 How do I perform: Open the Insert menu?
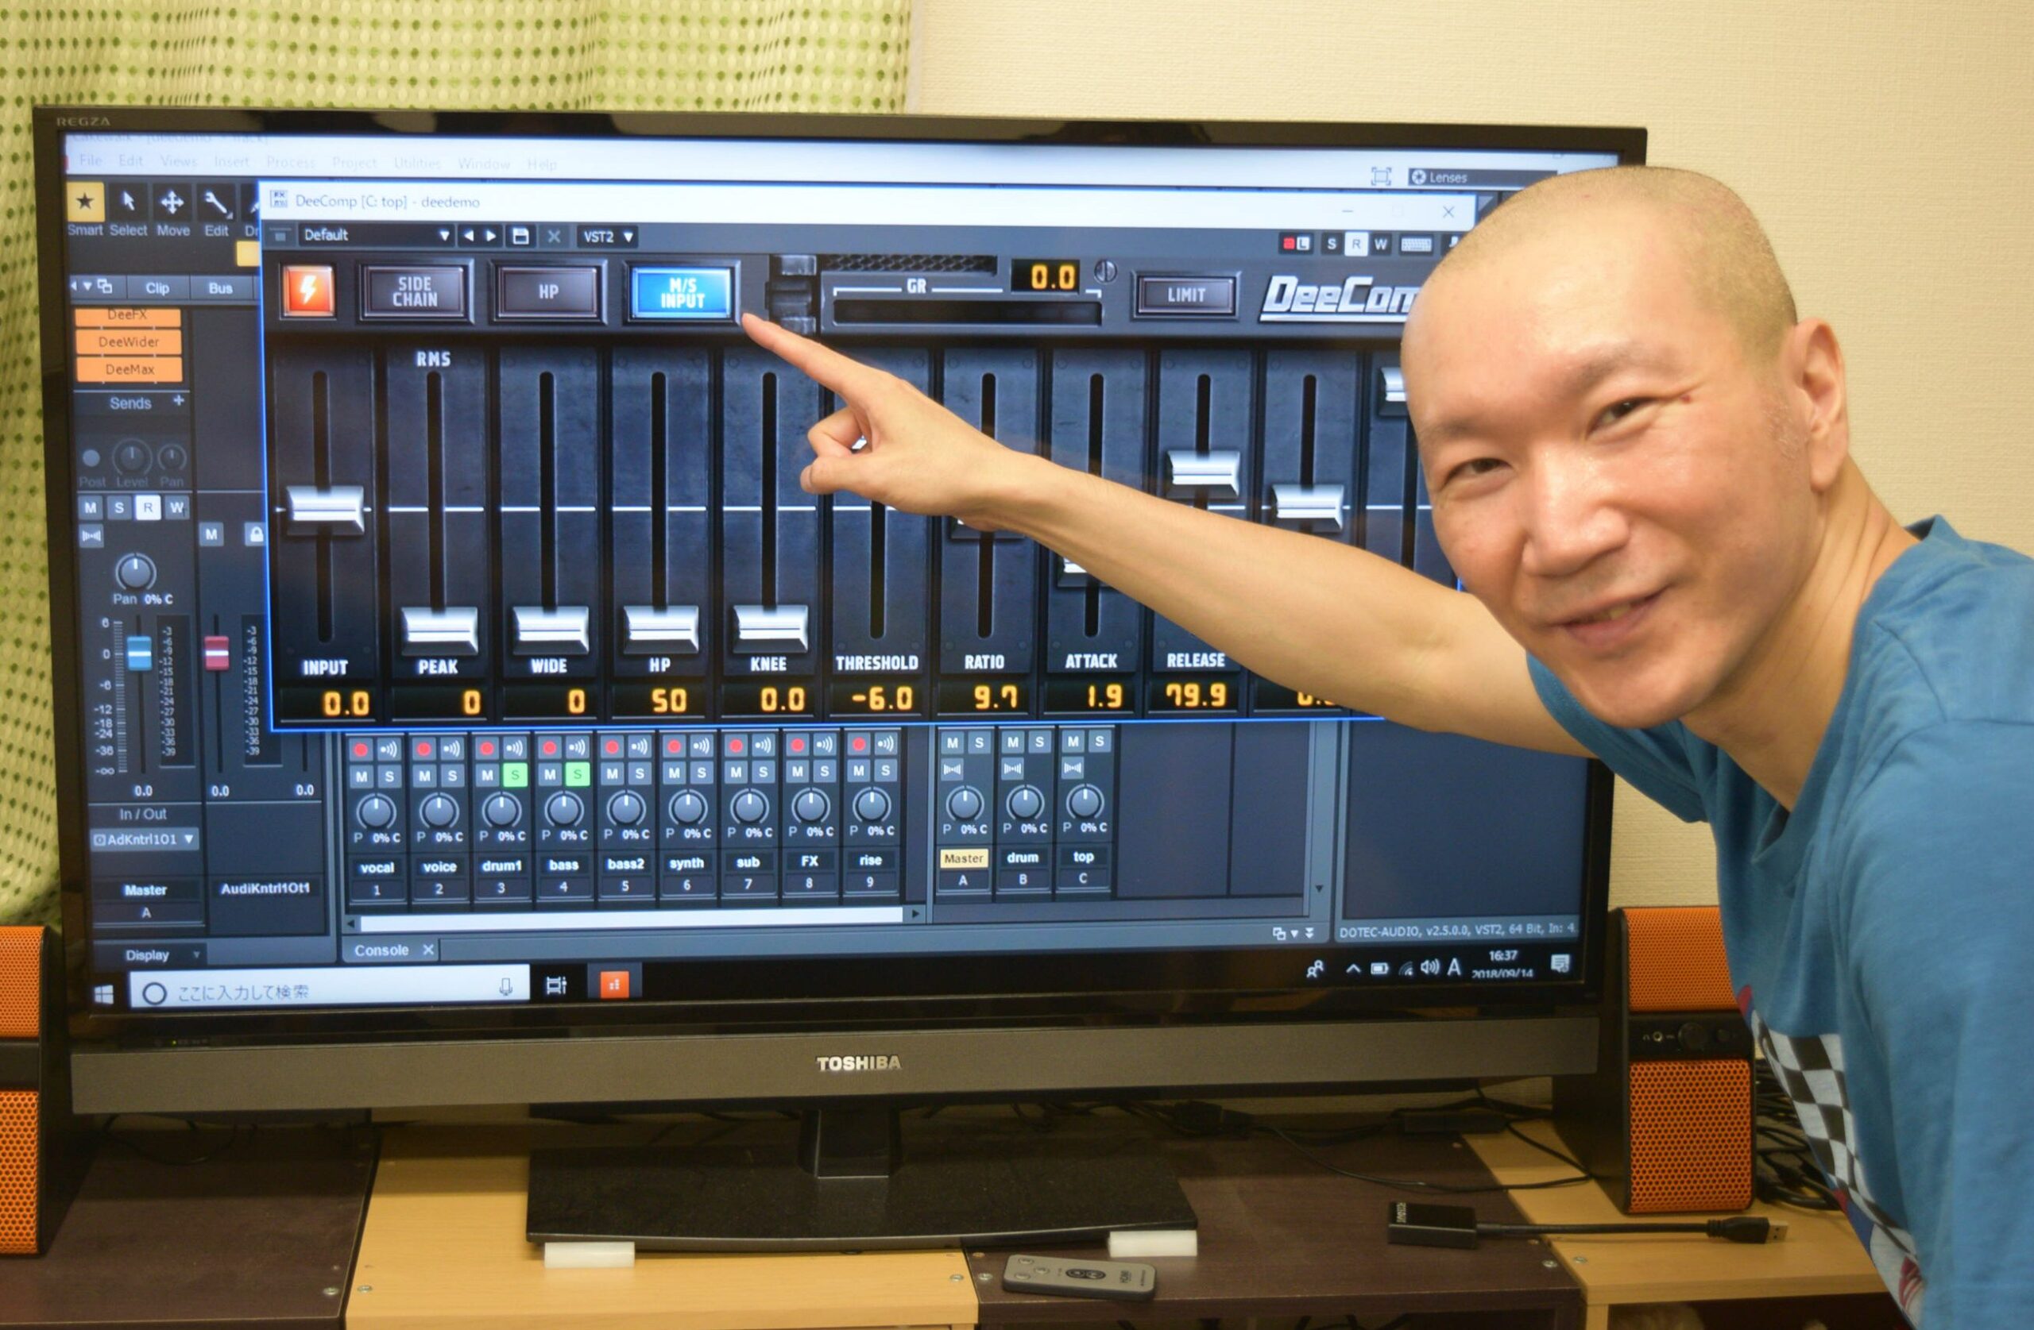230,161
